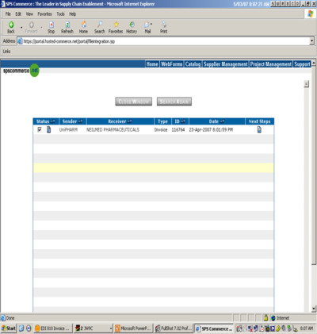
Task: Sort by Date column arrow
Action: (222, 121)
